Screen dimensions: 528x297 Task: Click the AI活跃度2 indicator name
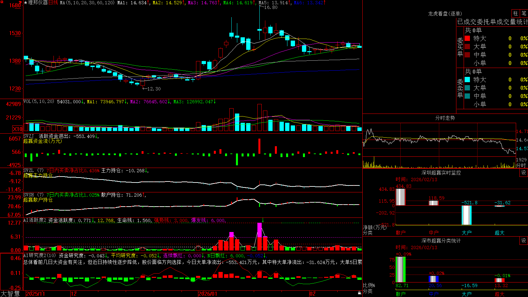coord(35,220)
